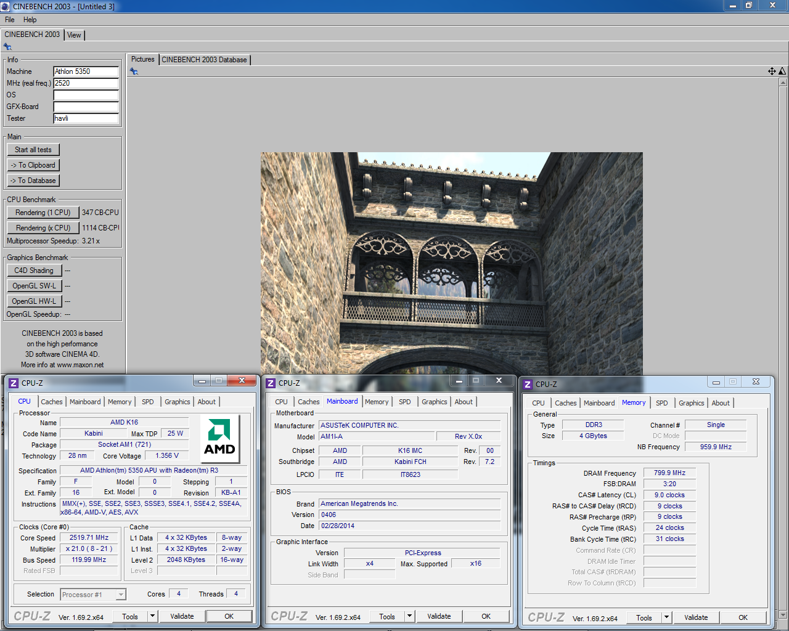Click the Machine input field

(x=86, y=71)
